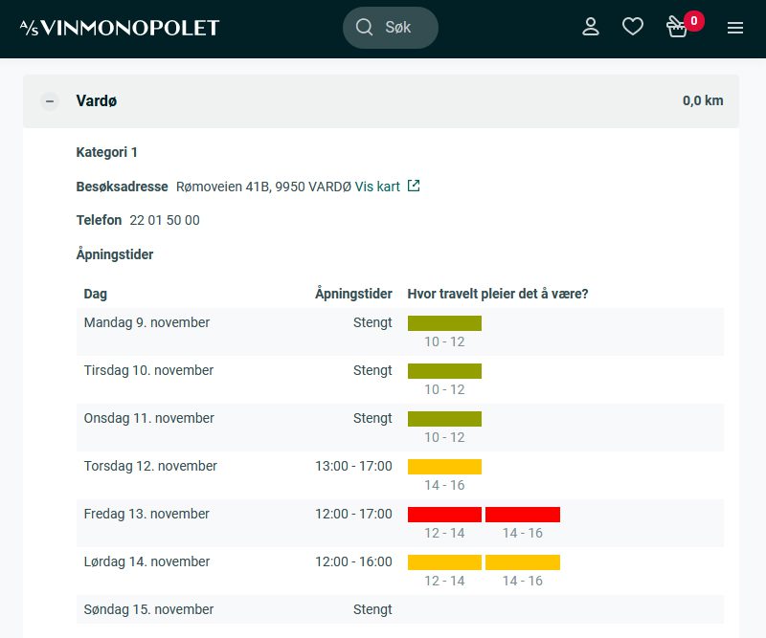Click the yellow bar for Torsdag 14 - 16
The width and height of the screenshot is (766, 638).
[444, 467]
